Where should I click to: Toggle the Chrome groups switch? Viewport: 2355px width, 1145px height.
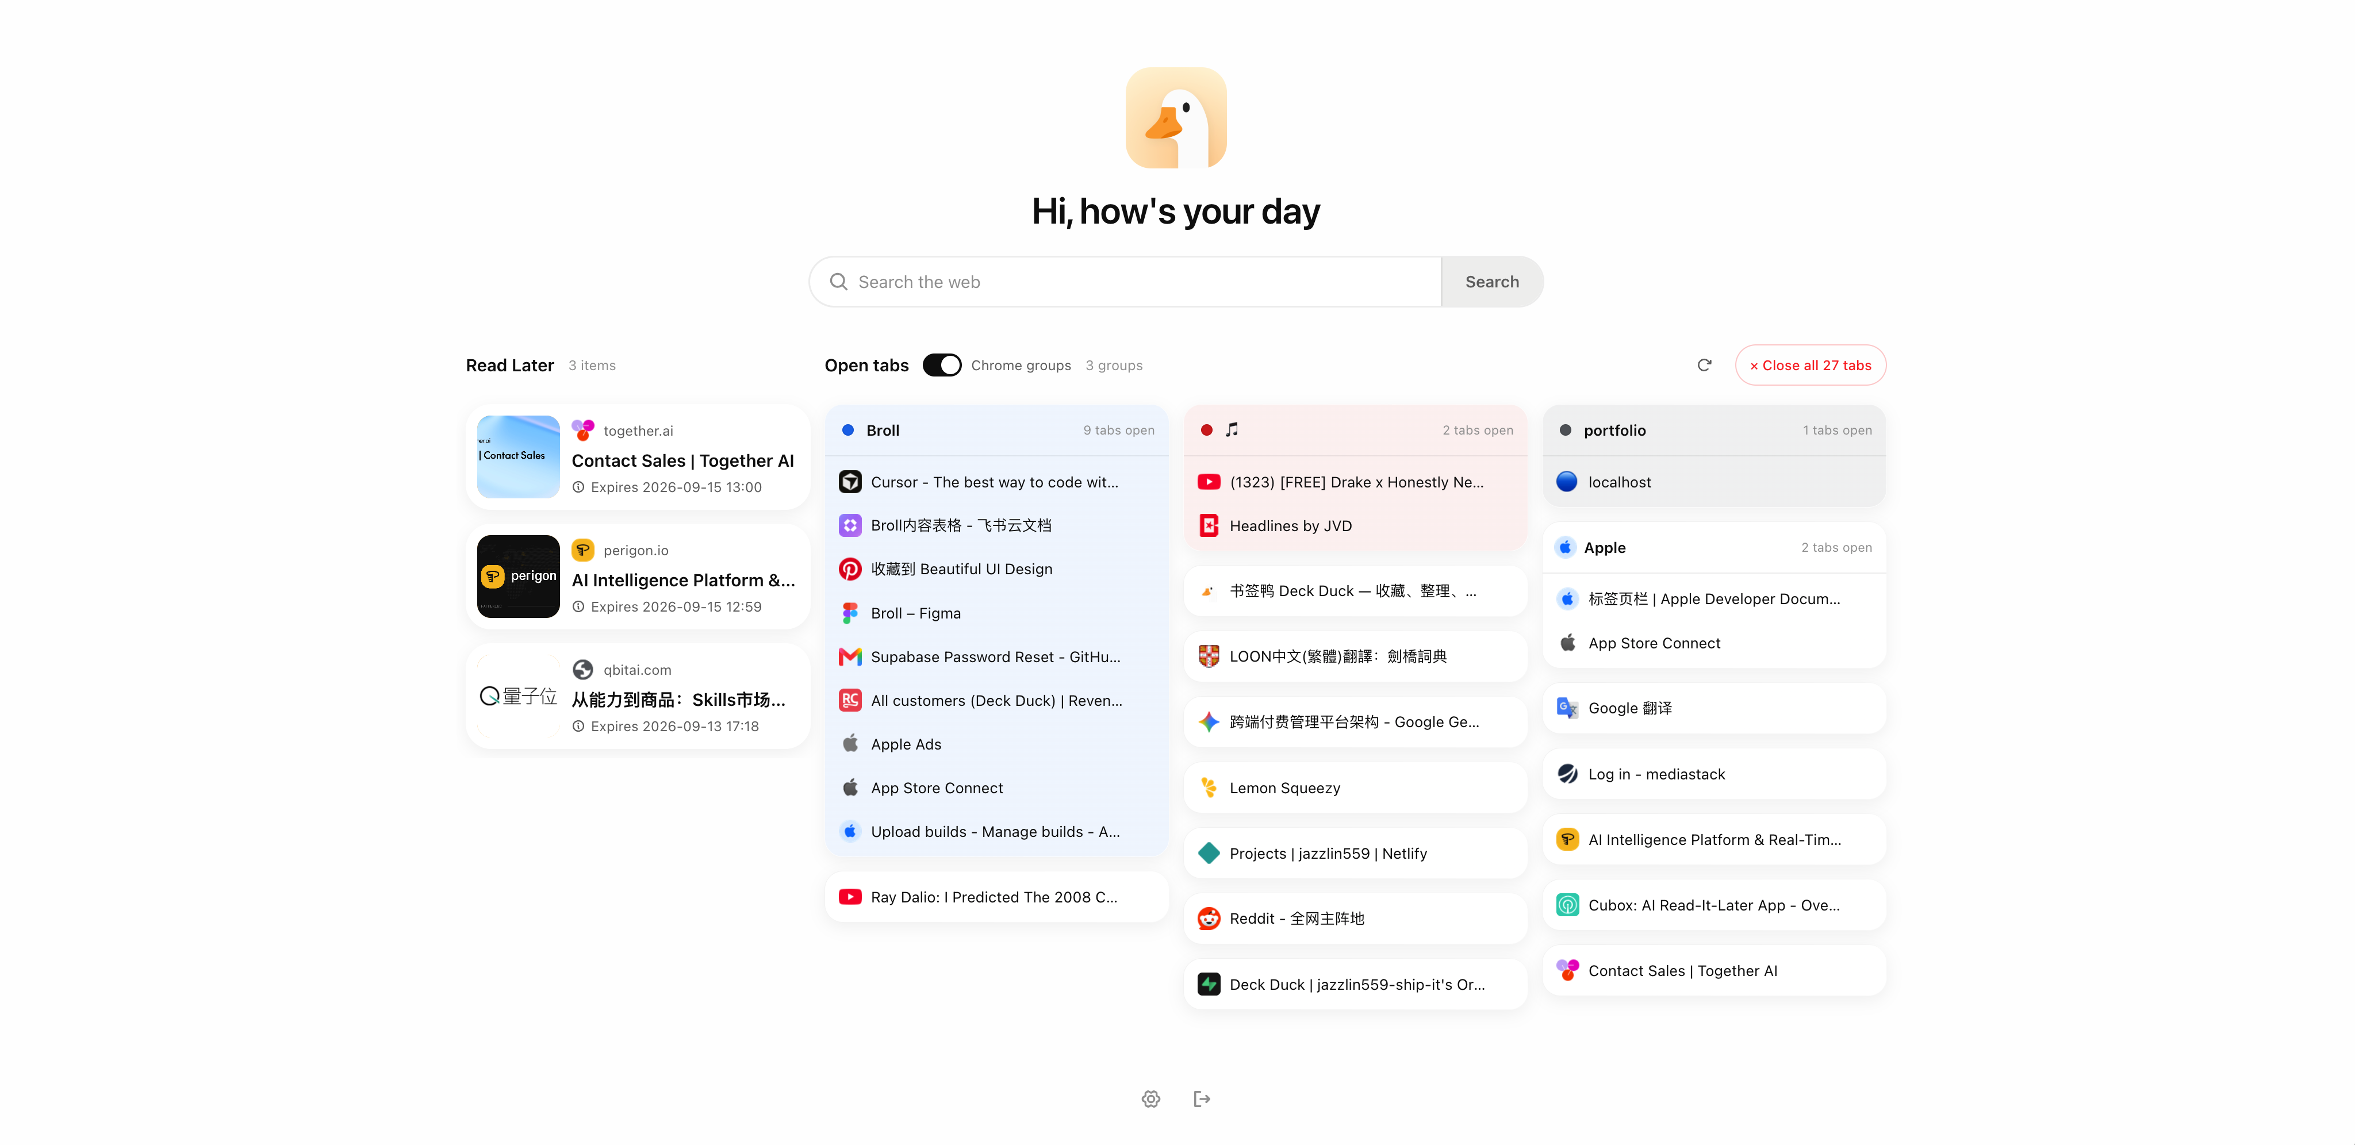click(942, 364)
